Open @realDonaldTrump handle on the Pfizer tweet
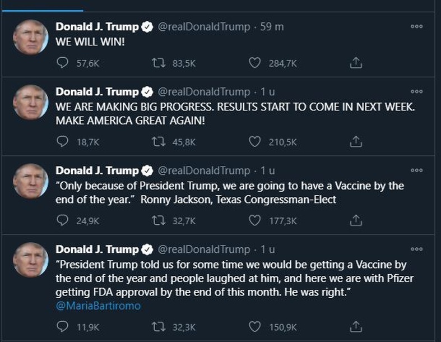Viewport: 441px width, 342px height. click(203, 249)
